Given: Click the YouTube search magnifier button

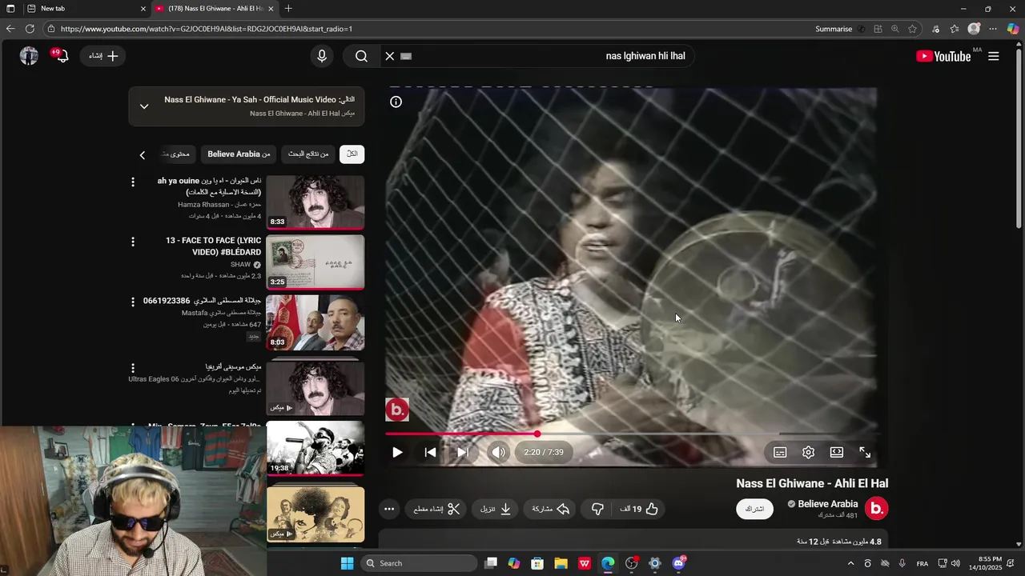Looking at the screenshot, I should pyautogui.click(x=361, y=56).
